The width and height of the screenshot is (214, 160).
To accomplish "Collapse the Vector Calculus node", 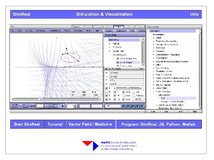I will click(154, 92).
